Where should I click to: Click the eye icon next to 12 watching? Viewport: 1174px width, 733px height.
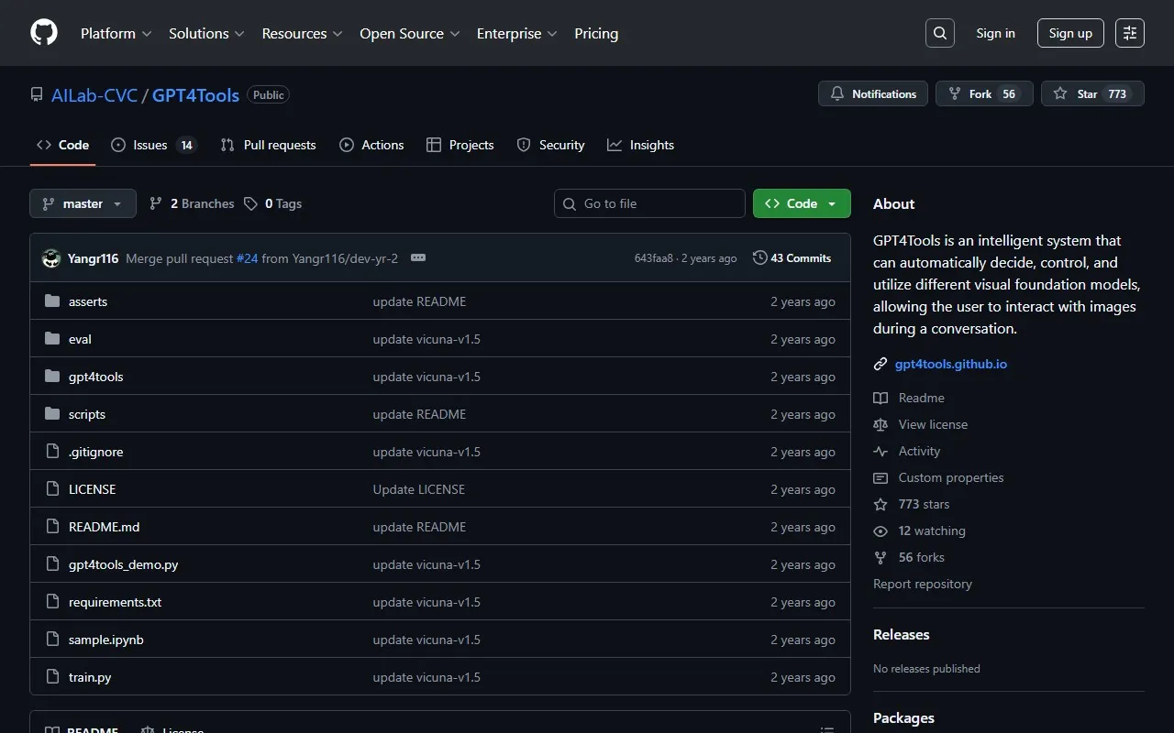tap(880, 531)
